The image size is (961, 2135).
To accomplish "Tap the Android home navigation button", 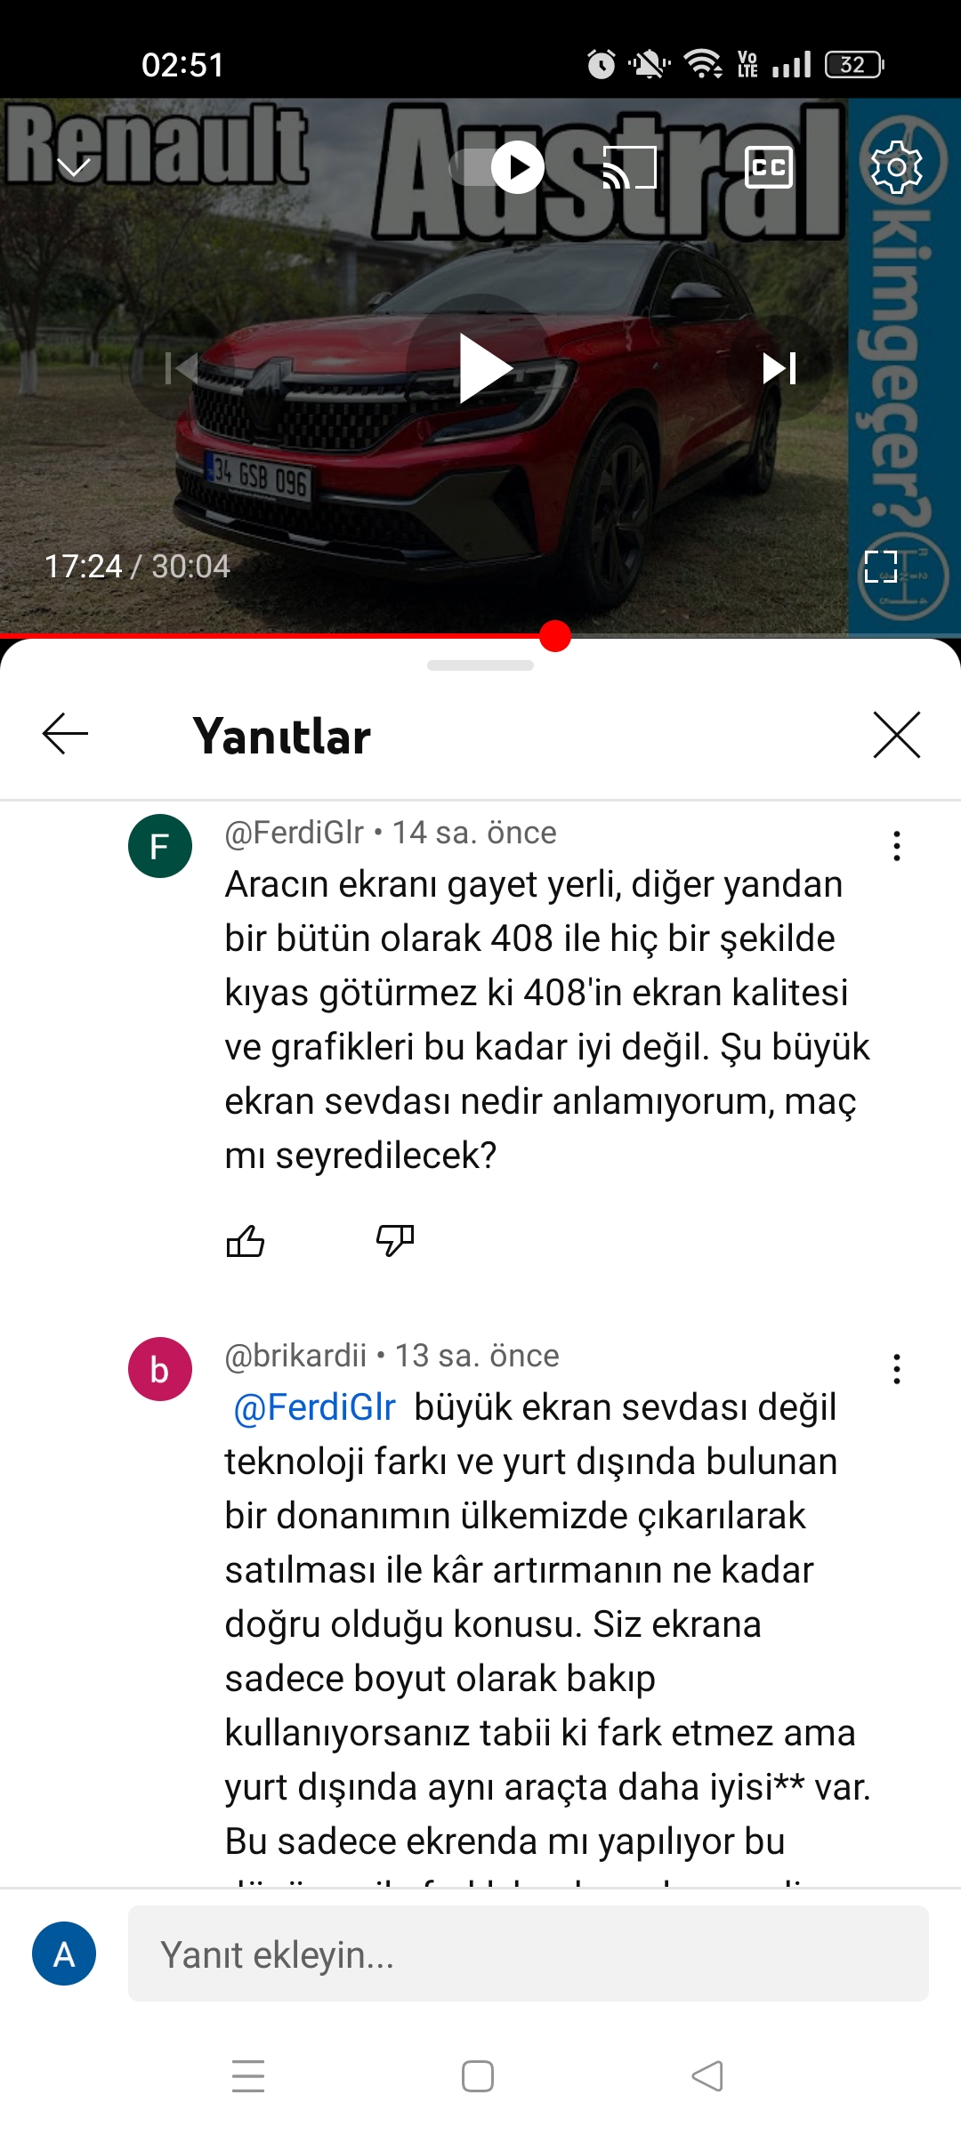I will (478, 2076).
